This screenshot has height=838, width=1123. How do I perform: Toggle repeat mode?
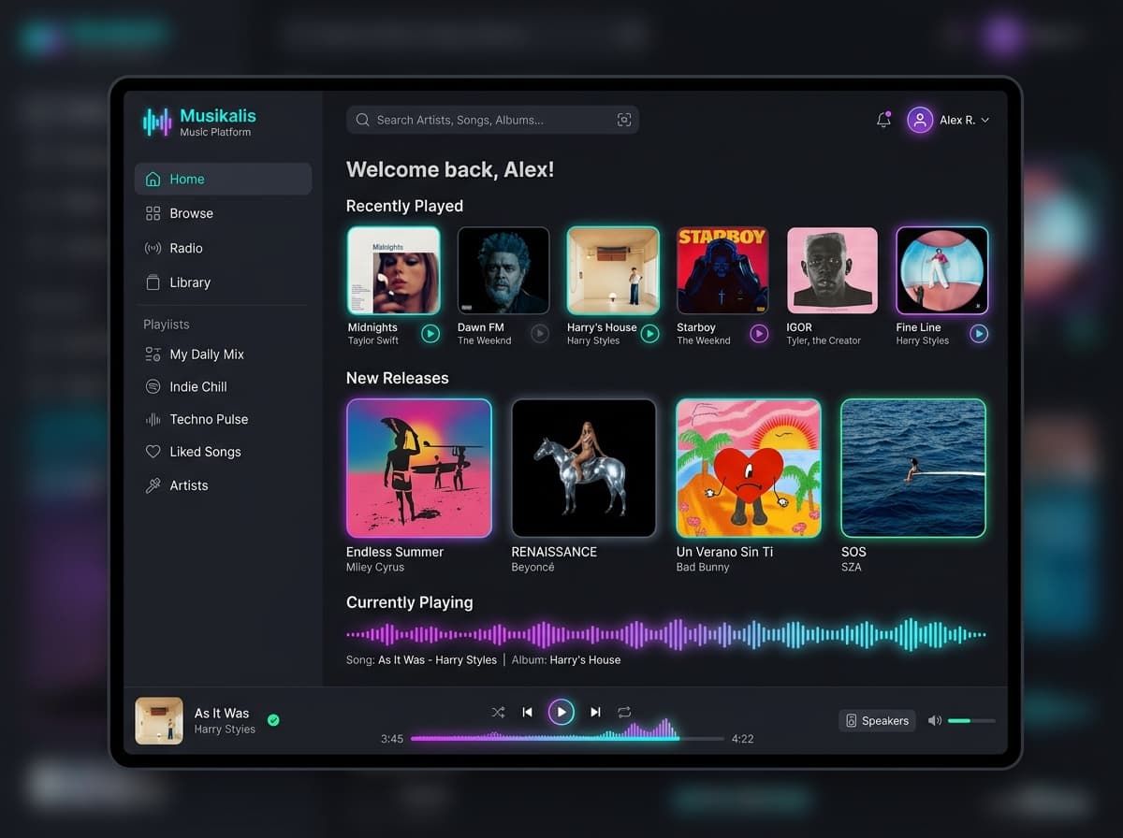(624, 713)
